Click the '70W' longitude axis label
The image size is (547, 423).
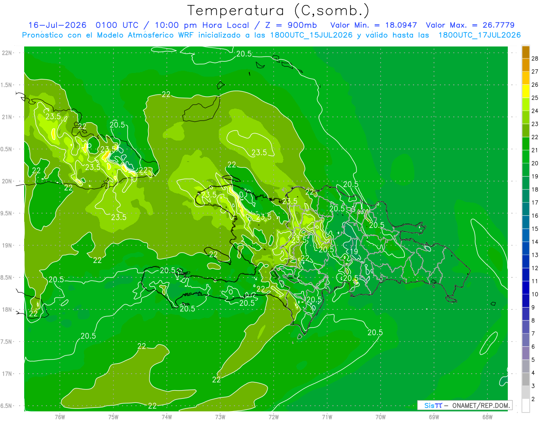[x=381, y=417]
